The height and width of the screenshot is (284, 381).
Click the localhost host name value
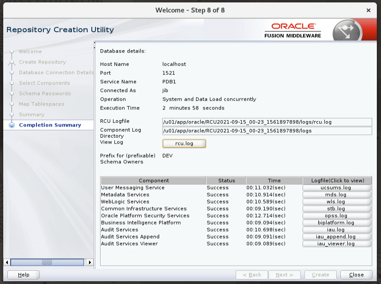click(174, 64)
